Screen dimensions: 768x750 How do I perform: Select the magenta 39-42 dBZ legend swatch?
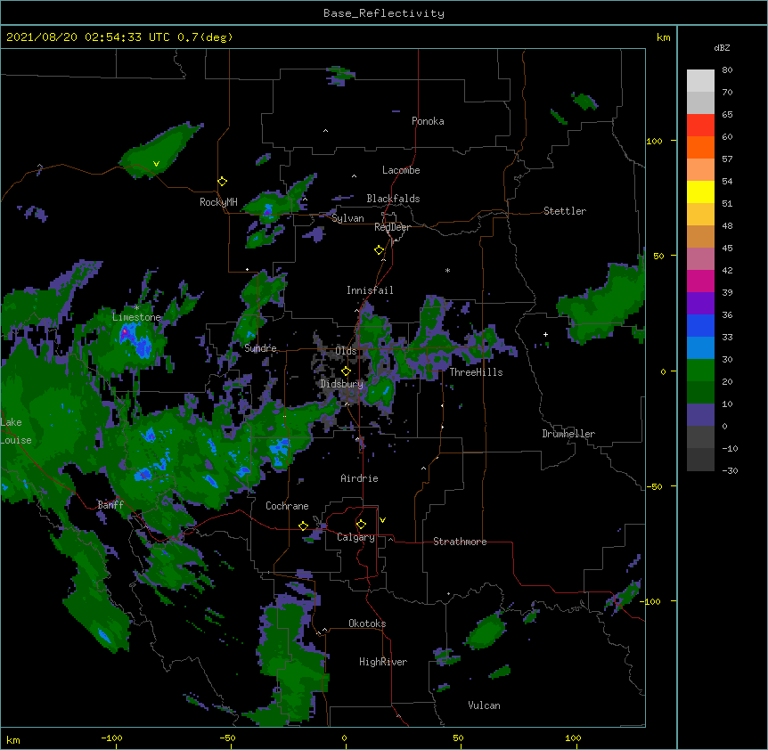tap(700, 281)
